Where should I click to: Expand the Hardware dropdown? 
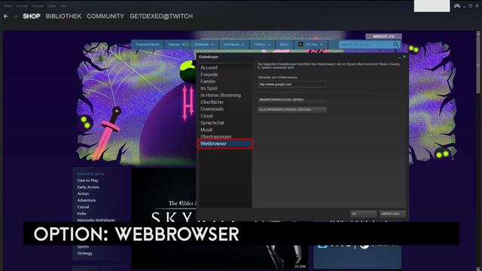point(233,44)
